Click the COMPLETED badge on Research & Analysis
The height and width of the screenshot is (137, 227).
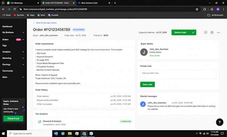pyautogui.click(x=126, y=122)
